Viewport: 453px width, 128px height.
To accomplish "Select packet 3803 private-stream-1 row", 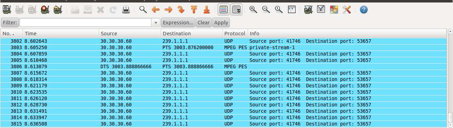I will click(224, 47).
